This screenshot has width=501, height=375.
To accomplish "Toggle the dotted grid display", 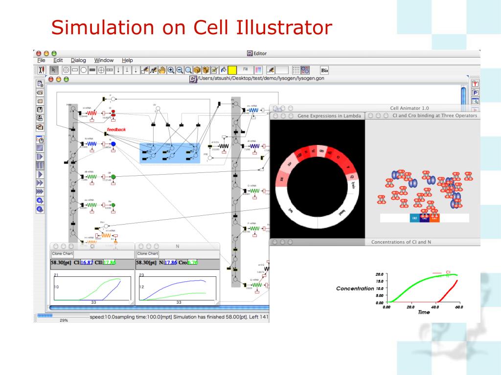I will pyautogui.click(x=296, y=70).
